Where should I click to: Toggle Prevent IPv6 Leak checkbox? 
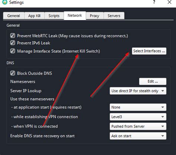(13, 43)
